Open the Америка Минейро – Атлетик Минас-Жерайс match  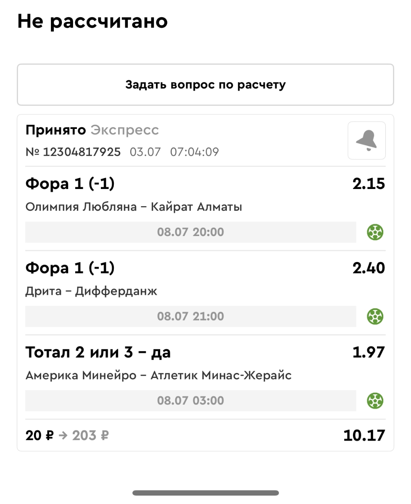[x=158, y=375]
